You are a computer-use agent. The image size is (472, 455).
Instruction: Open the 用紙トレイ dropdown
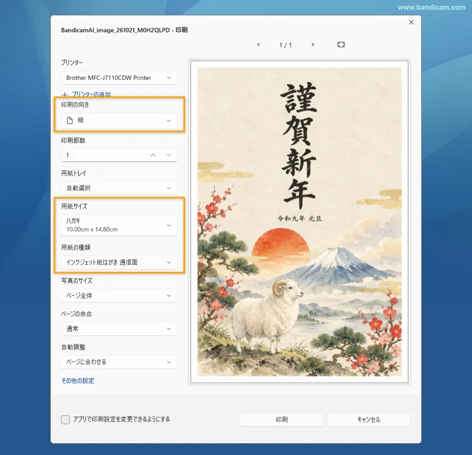[119, 188]
